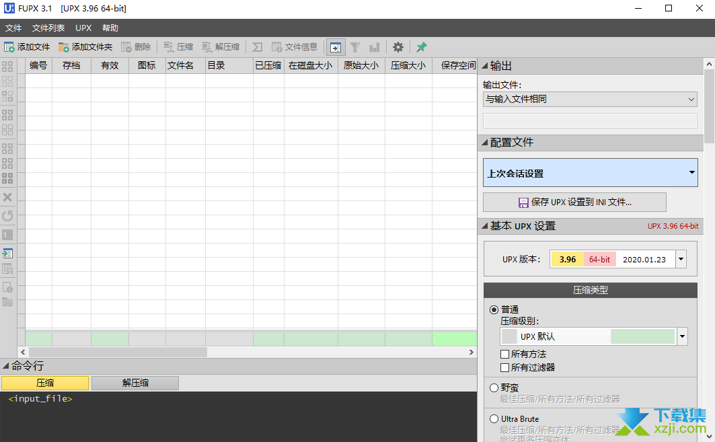Click the settings panel scroll up arrow
The width and height of the screenshot is (715, 442).
[x=709, y=64]
